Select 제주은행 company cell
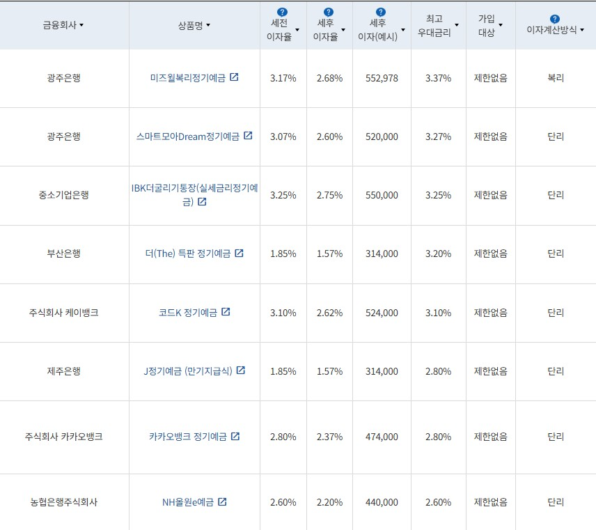Viewport: 596px width, 530px height. click(64, 371)
